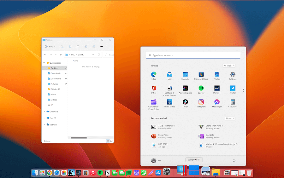
Task: Click the Rename icon in File Explorer toolbar
Action: pos(86,47)
